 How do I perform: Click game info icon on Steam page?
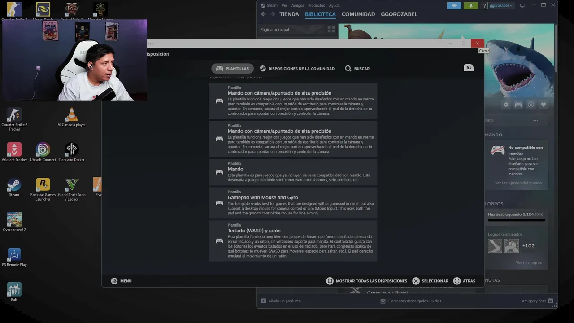point(531,105)
